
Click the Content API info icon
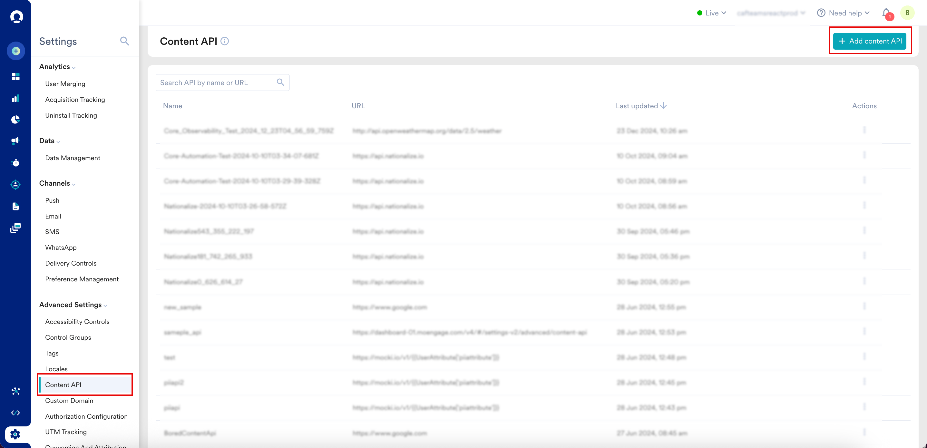point(225,41)
